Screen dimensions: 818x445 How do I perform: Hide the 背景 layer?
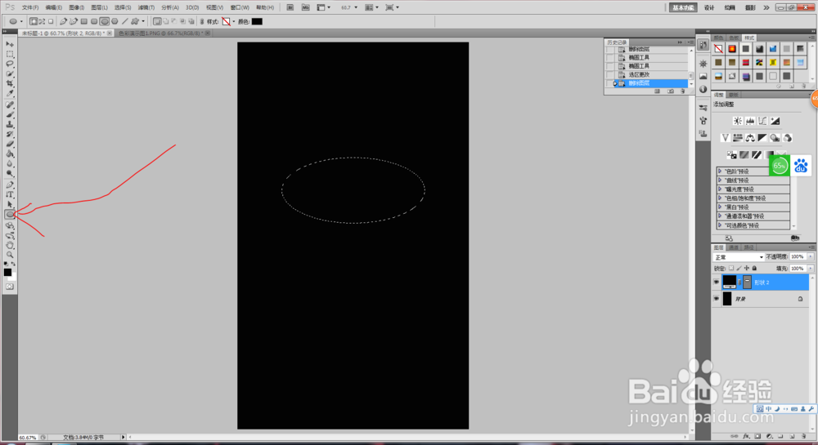[x=717, y=299]
